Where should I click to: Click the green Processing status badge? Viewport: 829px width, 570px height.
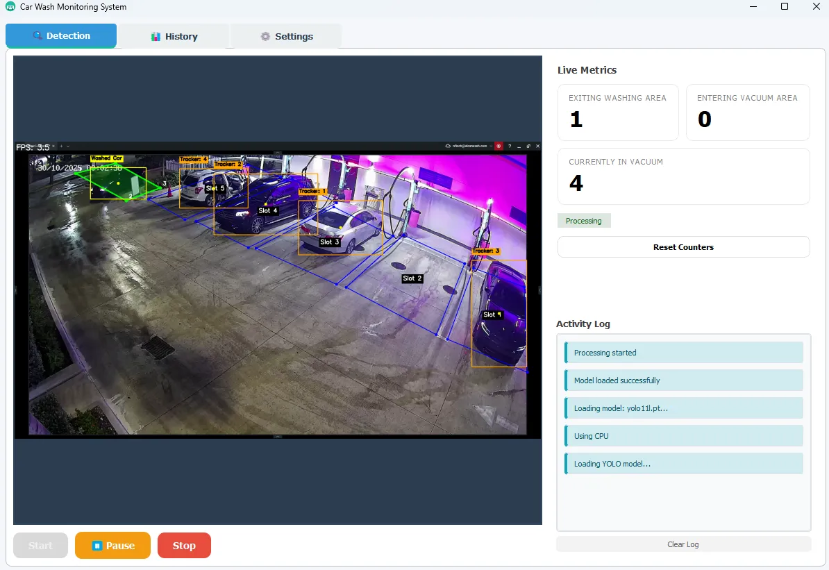(x=584, y=221)
